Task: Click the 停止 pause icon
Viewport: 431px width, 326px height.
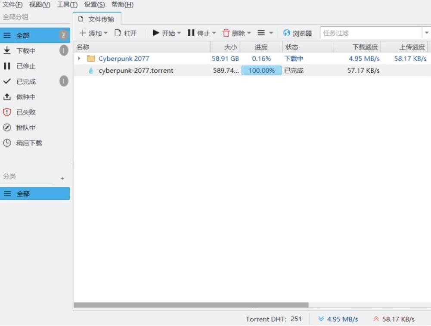Action: [191, 33]
